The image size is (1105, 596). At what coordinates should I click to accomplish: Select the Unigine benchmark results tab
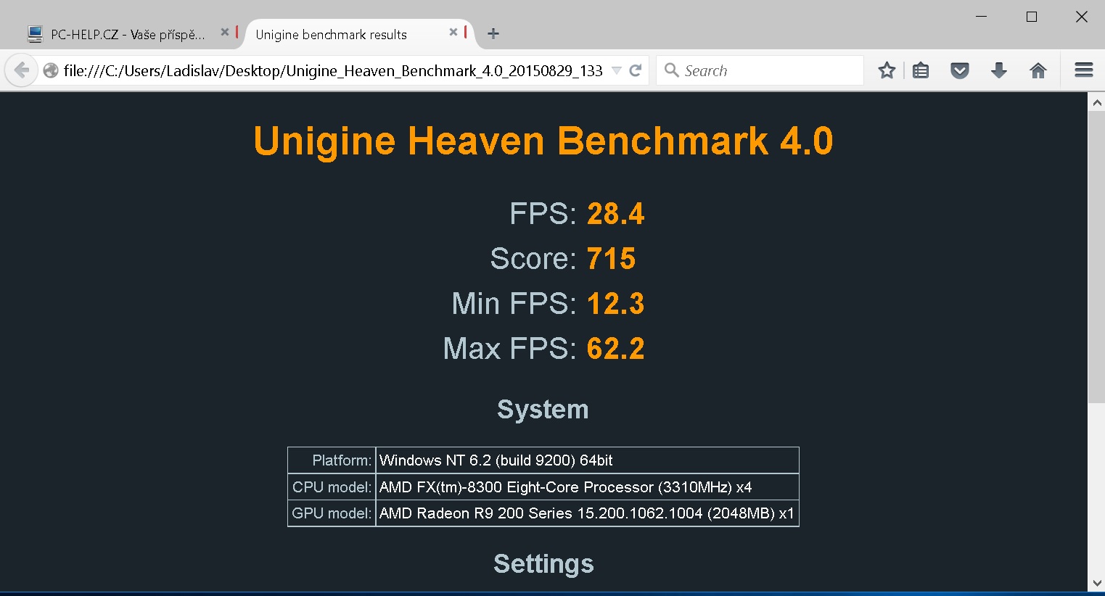coord(359,34)
